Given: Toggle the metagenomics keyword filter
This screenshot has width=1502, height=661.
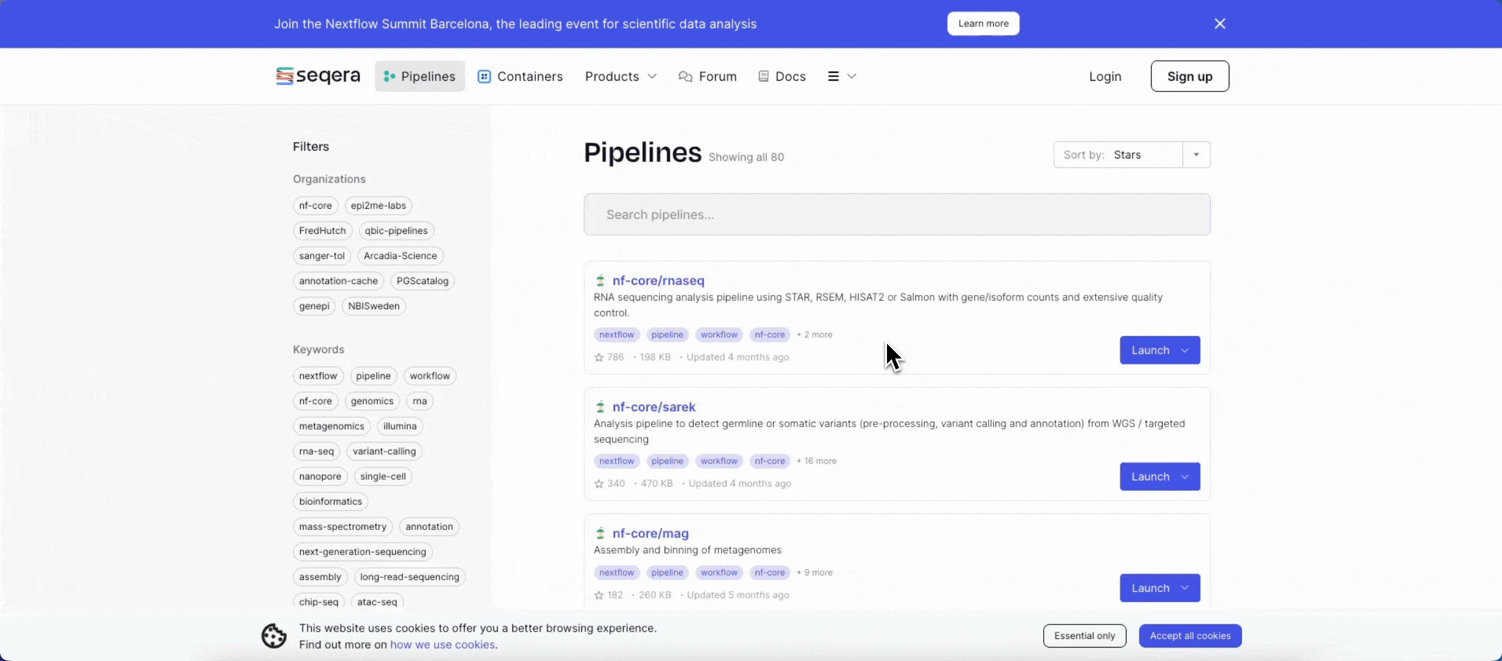Looking at the screenshot, I should [x=331, y=426].
